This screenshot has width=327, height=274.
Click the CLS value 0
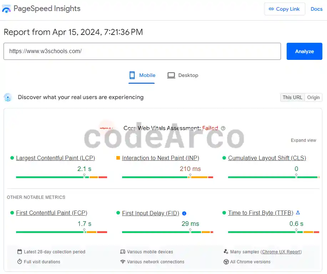click(296, 169)
